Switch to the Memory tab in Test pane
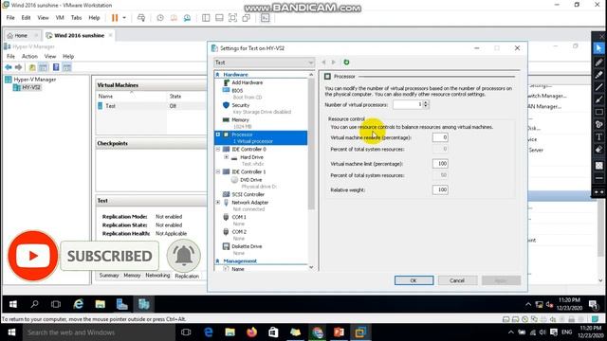 tap(132, 276)
